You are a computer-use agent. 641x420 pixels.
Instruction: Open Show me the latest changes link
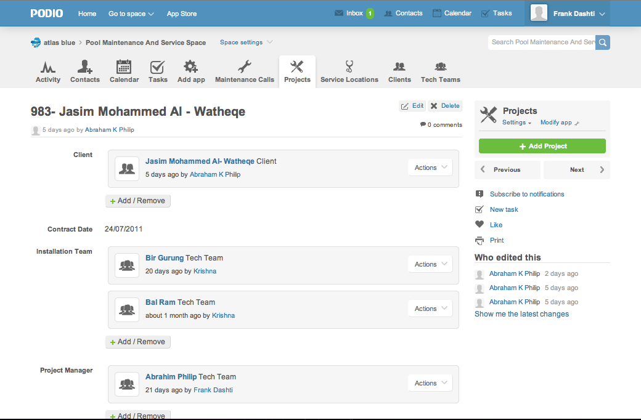tap(521, 314)
